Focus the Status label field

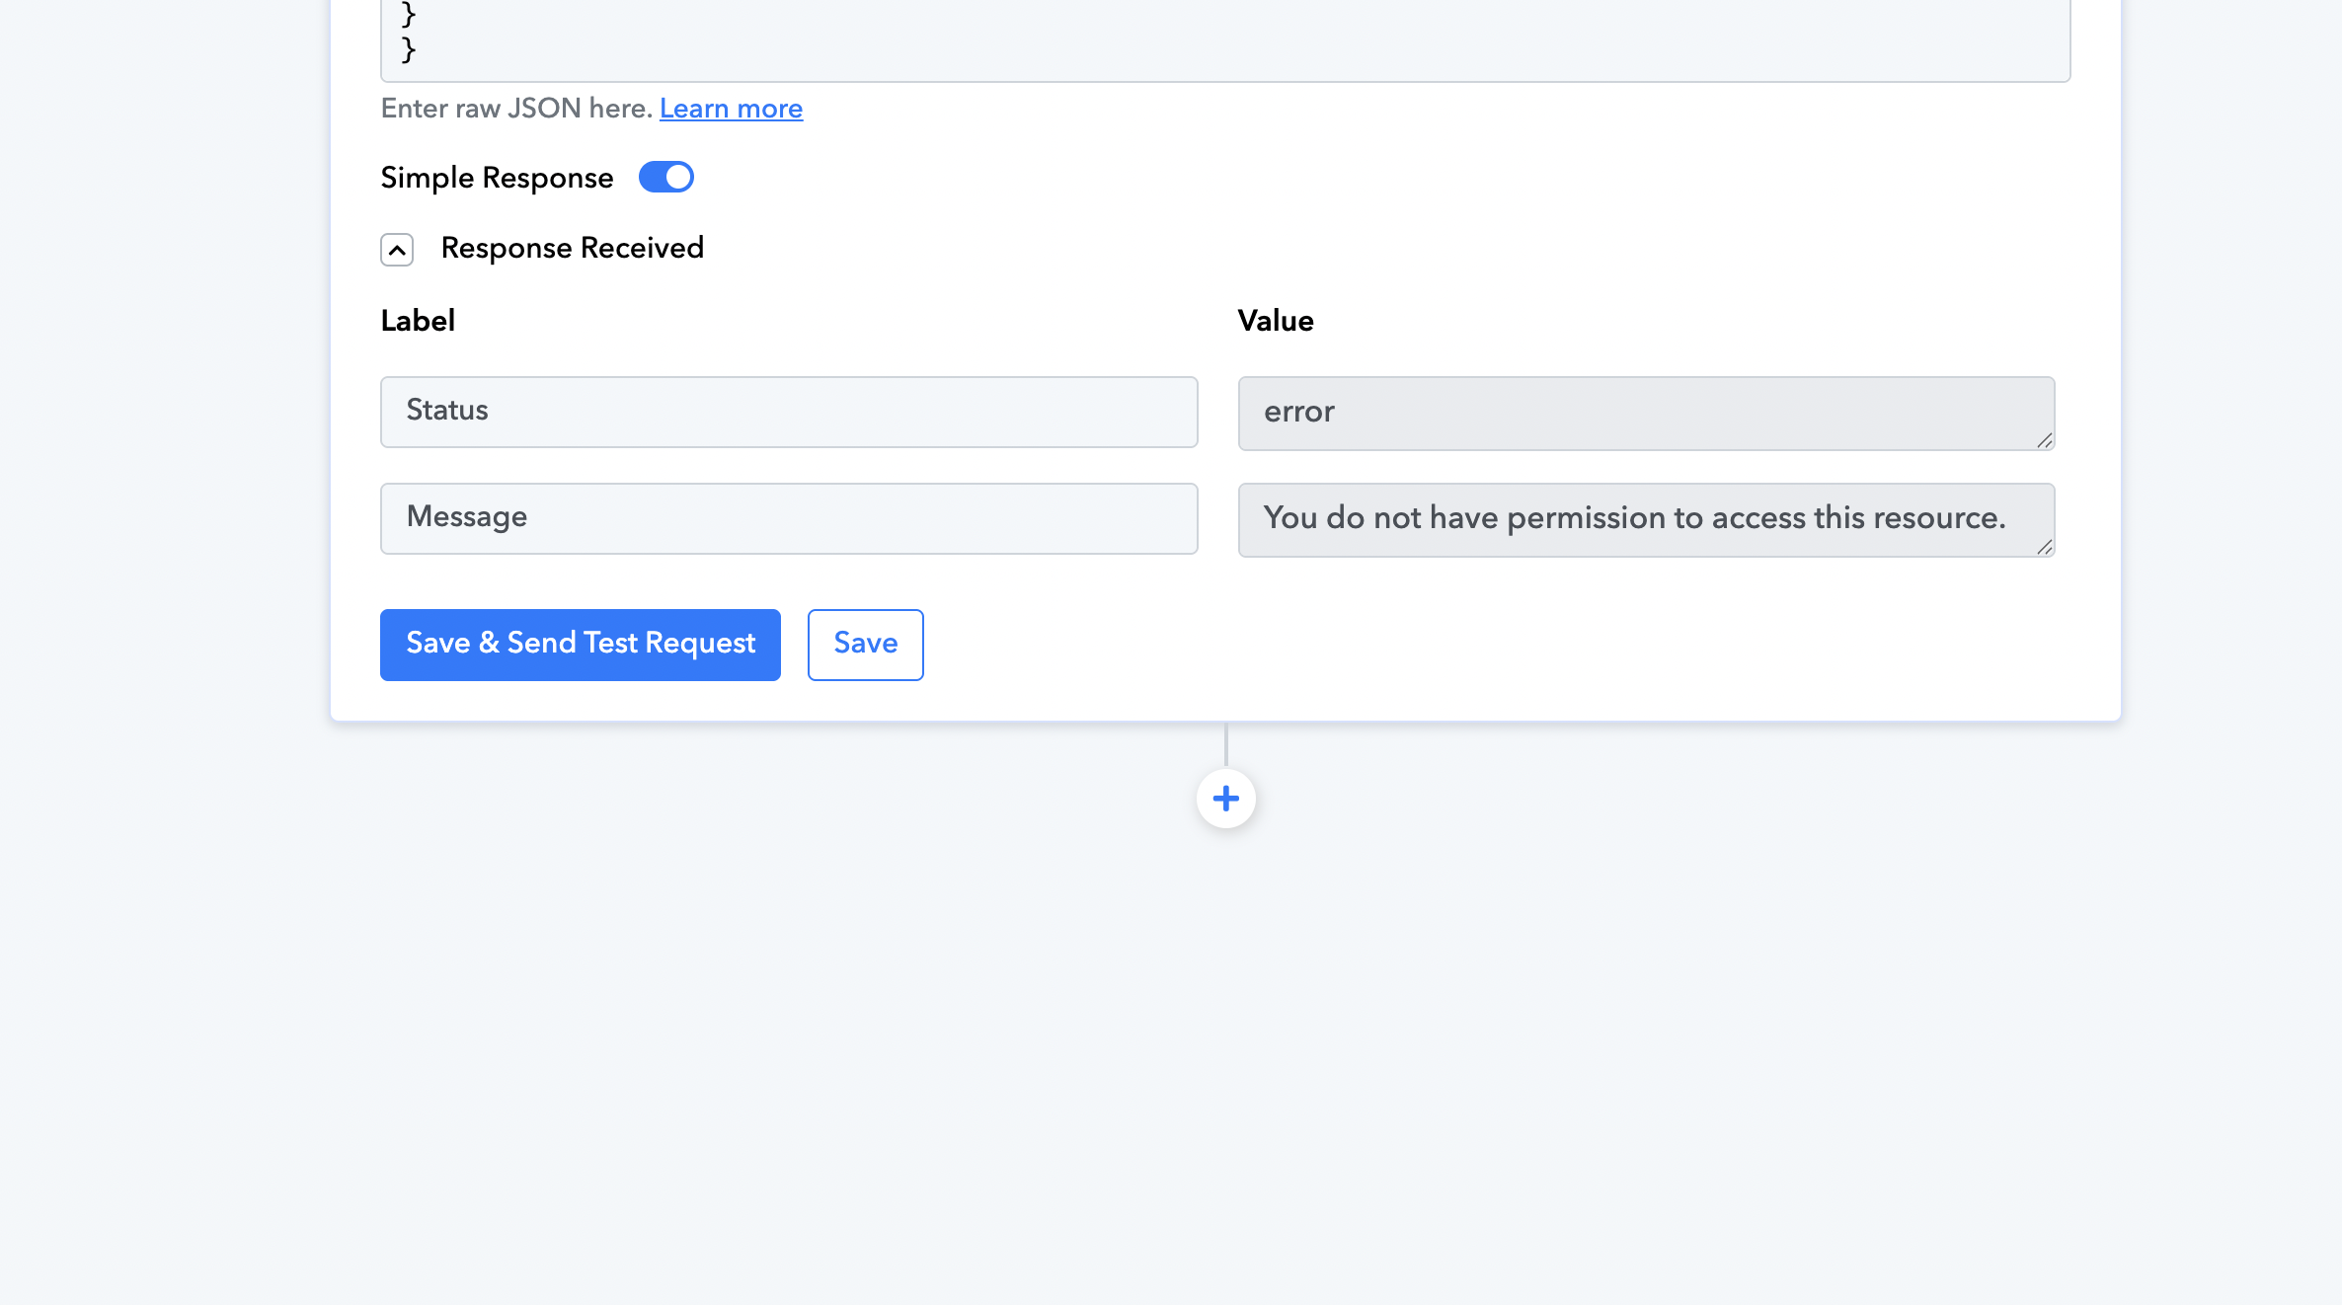pyautogui.click(x=789, y=412)
